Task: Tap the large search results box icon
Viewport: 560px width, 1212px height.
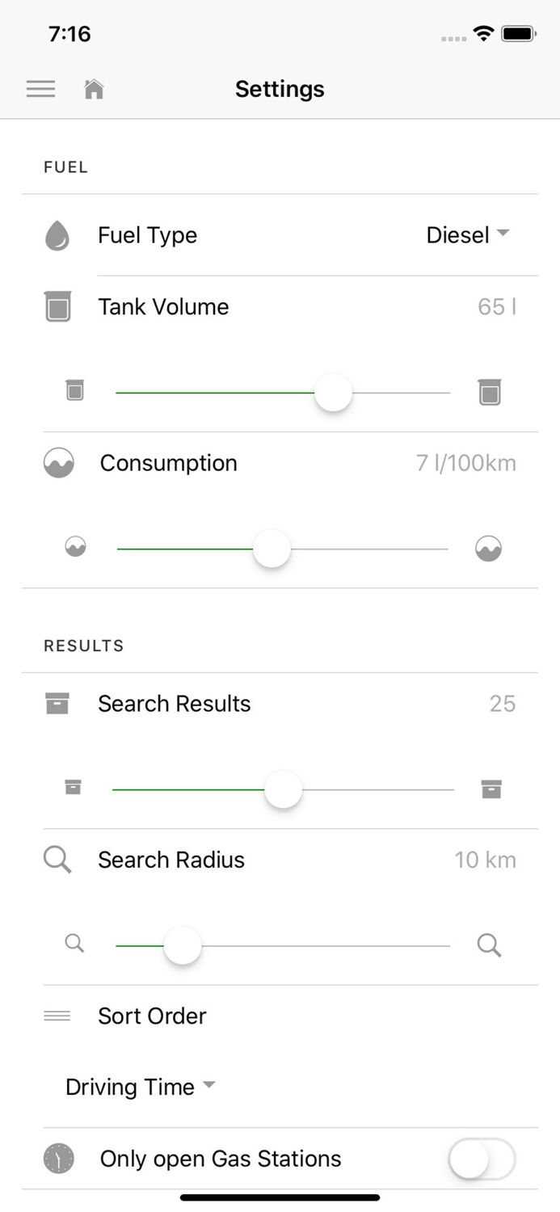Action: pos(491,789)
